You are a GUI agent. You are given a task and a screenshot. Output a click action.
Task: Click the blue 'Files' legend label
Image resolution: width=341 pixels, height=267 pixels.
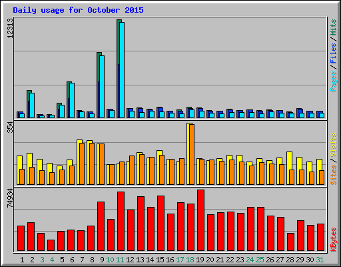[333, 53]
